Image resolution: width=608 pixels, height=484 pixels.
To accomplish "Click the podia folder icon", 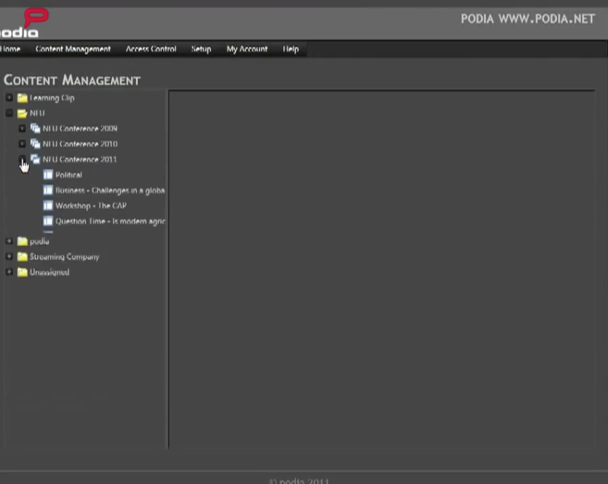I will [23, 241].
